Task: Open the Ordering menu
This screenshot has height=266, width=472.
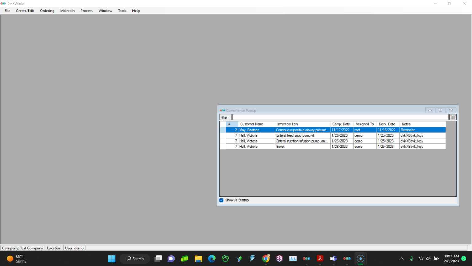Action: click(47, 11)
